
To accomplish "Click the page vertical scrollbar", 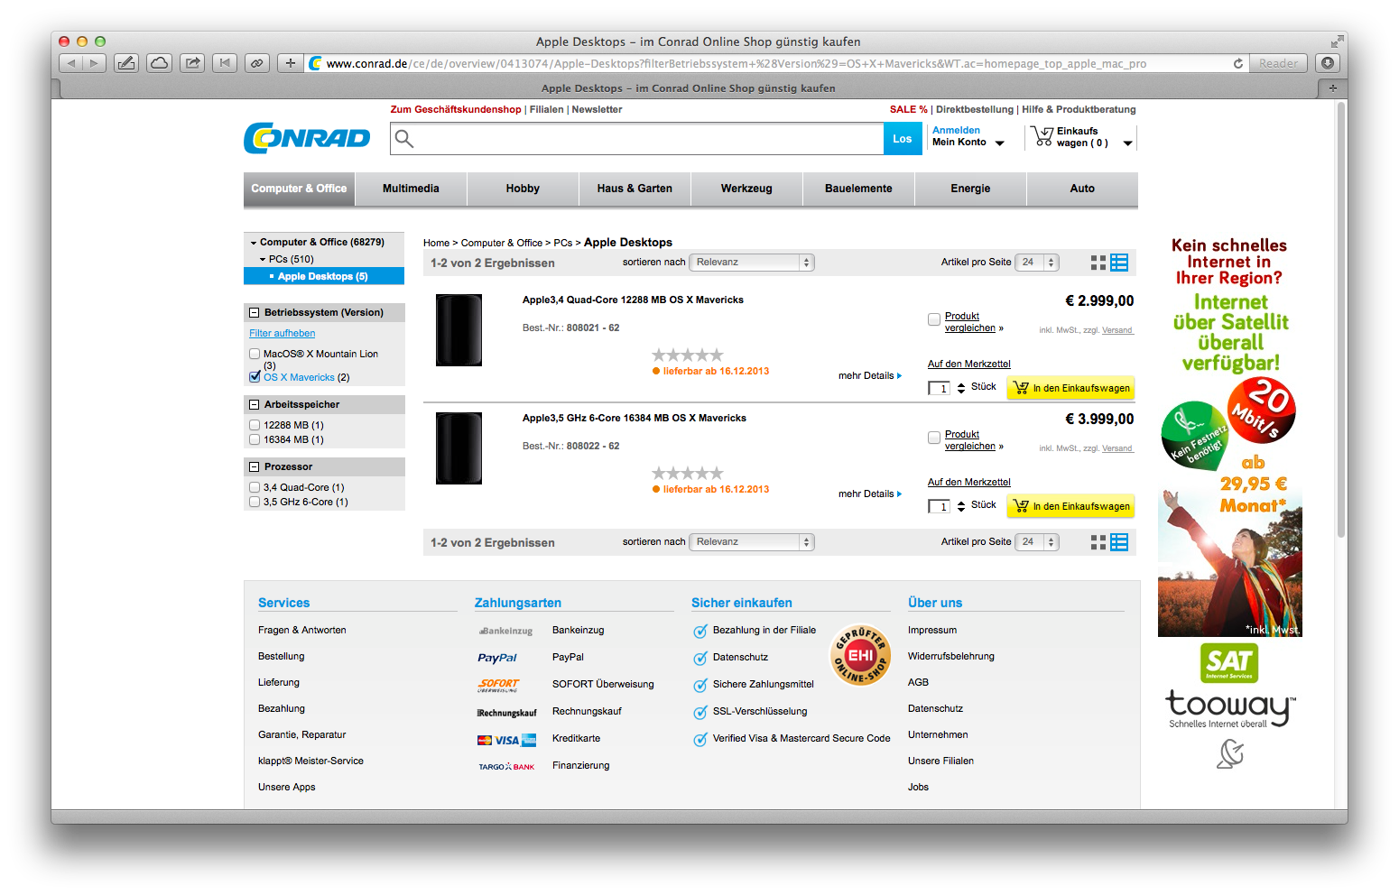I will pos(1341,320).
